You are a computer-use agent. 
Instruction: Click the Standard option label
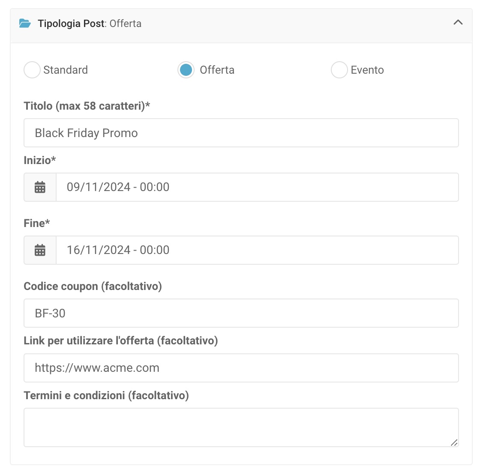pos(66,70)
